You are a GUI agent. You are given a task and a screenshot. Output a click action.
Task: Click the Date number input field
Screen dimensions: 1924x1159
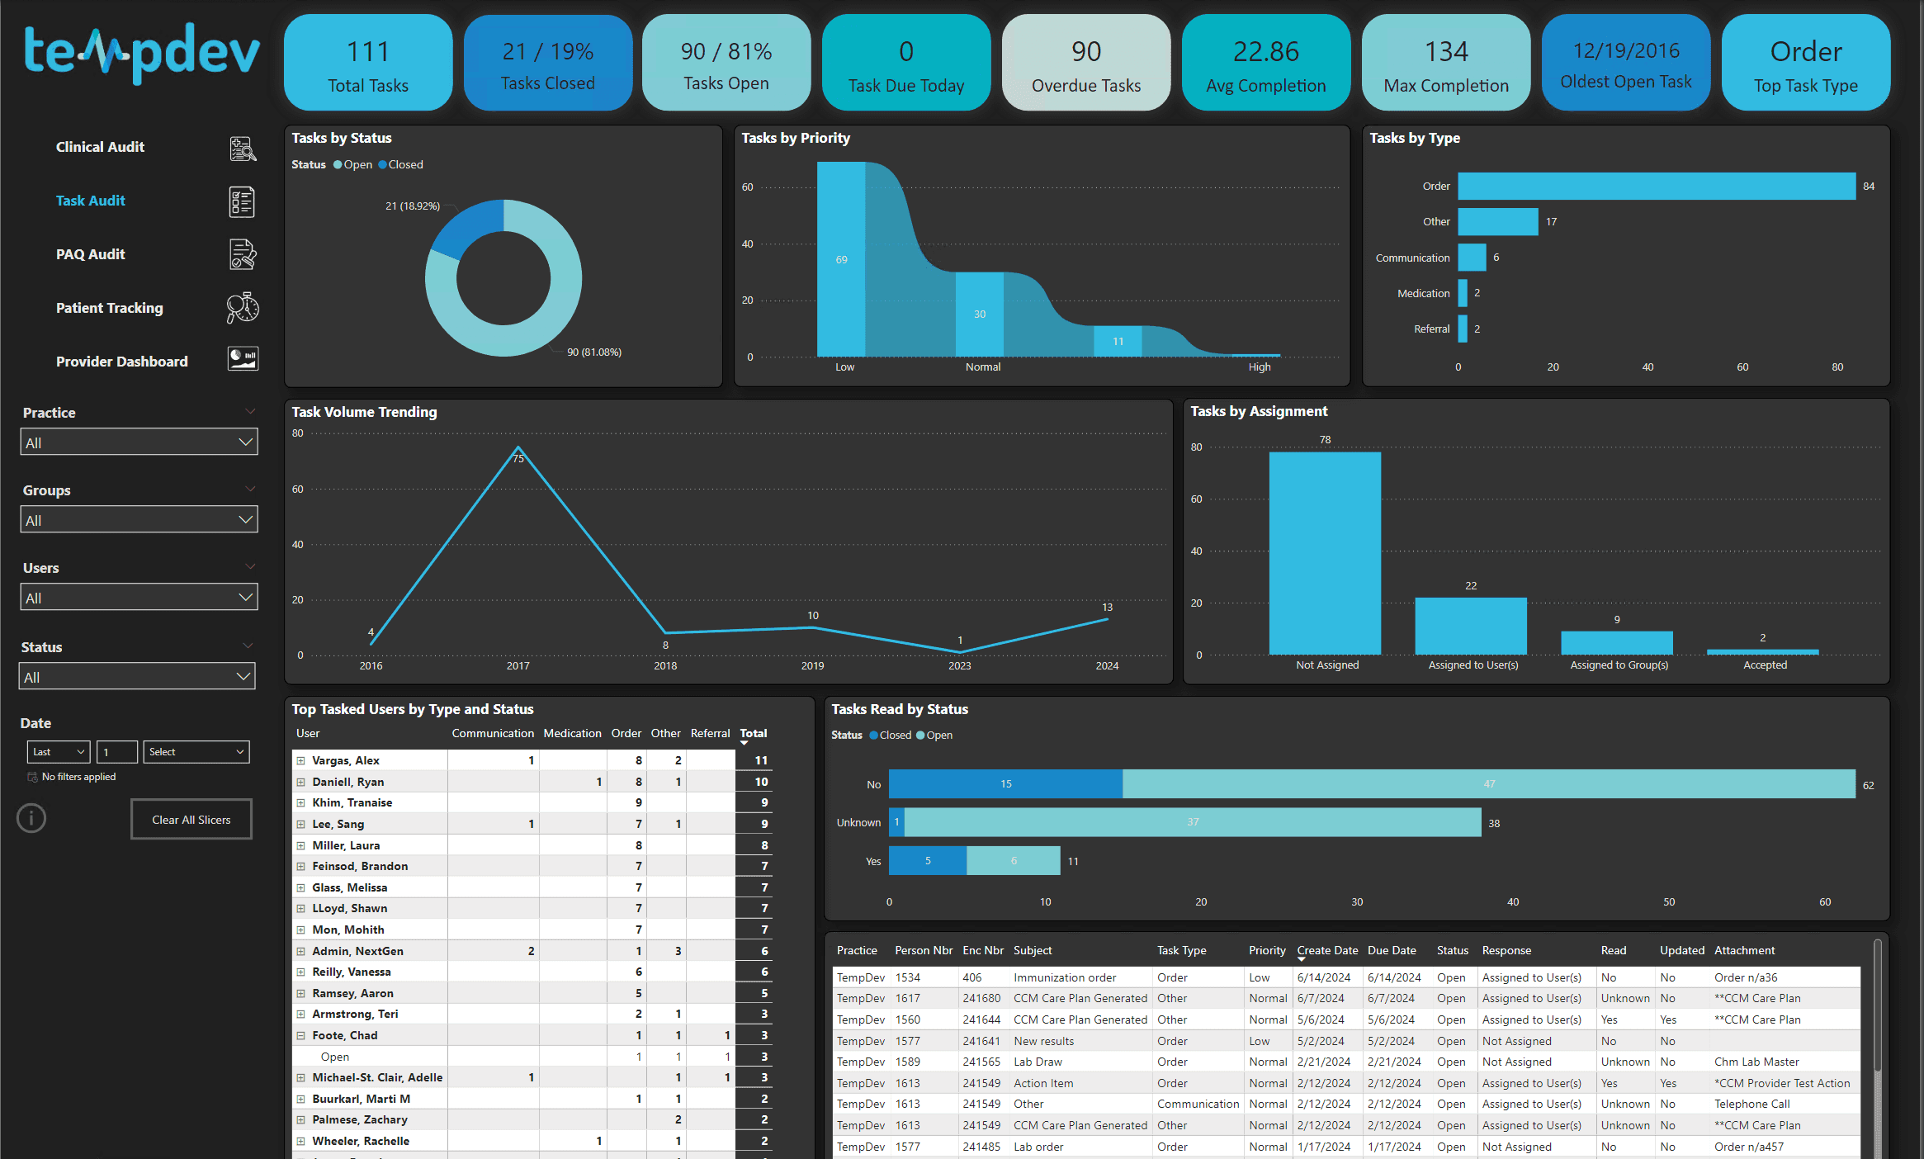pos(117,752)
